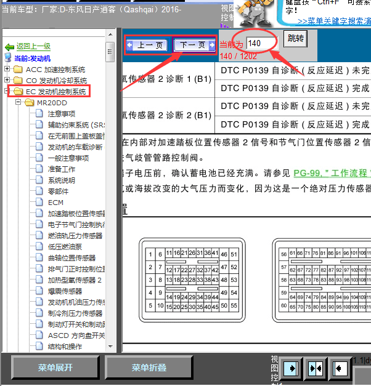The width and height of the screenshot is (371, 386).
Task: Open 燃油轨压力传感器 document
Action: (75, 236)
